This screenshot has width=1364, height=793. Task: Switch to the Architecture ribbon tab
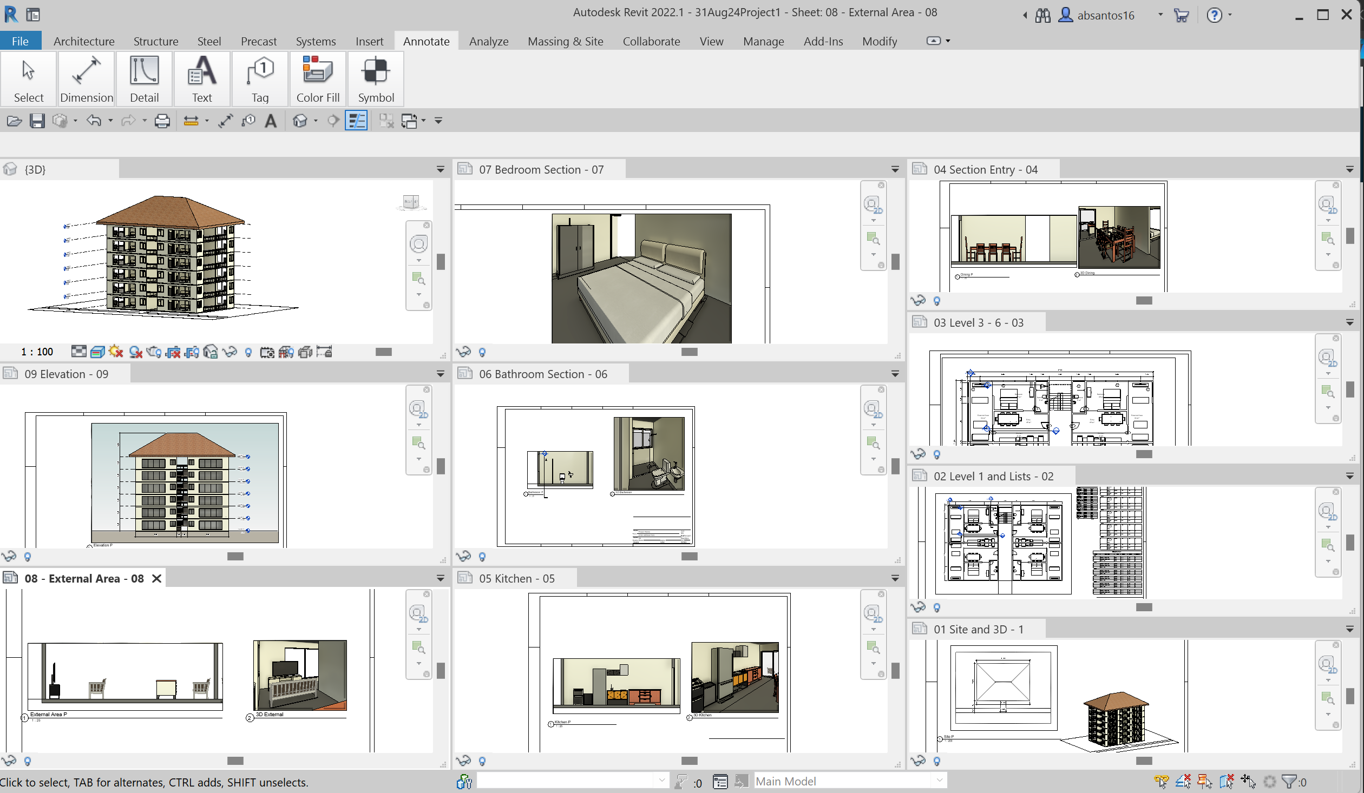point(84,41)
